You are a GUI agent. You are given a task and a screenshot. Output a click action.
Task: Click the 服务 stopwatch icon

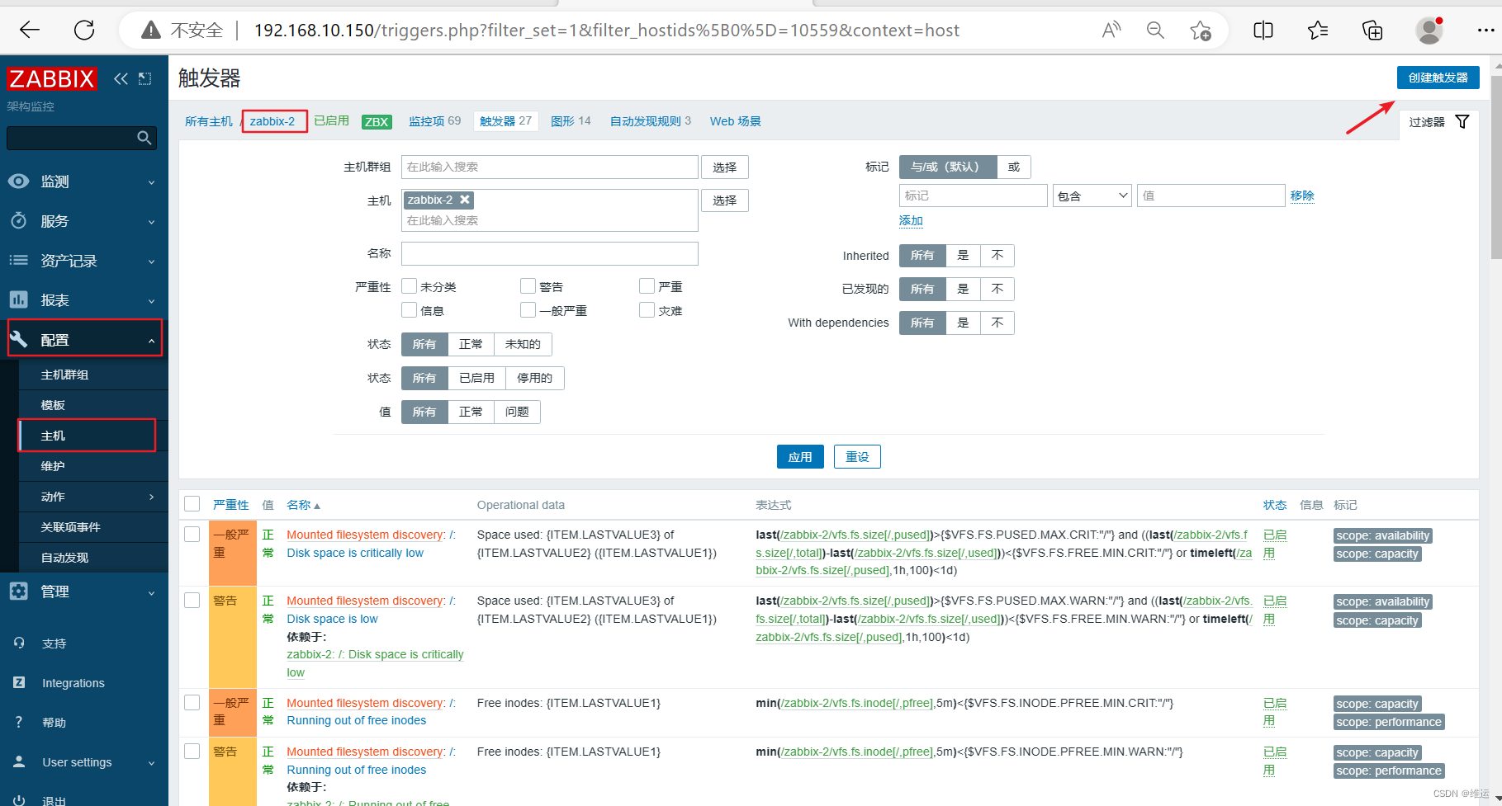coord(19,221)
